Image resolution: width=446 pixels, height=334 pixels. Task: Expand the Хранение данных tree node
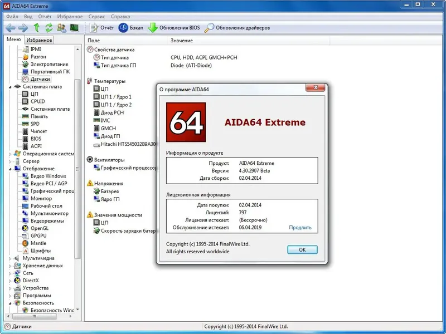10,266
